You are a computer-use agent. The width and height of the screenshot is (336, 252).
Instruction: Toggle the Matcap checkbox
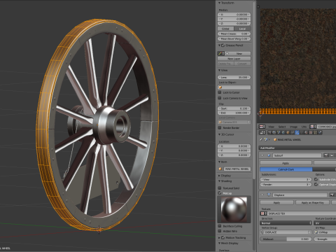[220, 193]
